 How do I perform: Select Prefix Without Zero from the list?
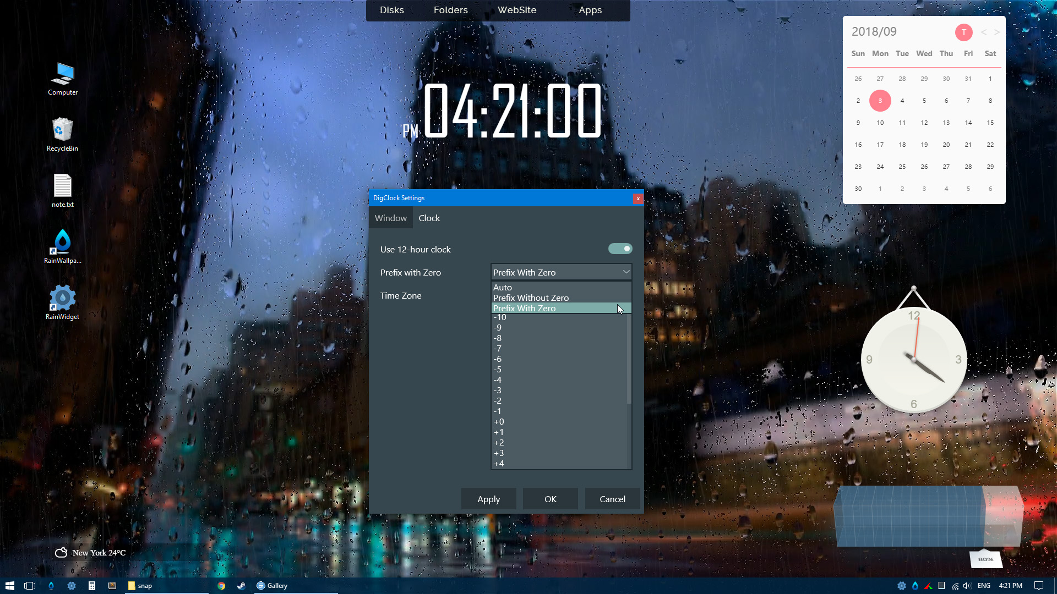[530, 298]
